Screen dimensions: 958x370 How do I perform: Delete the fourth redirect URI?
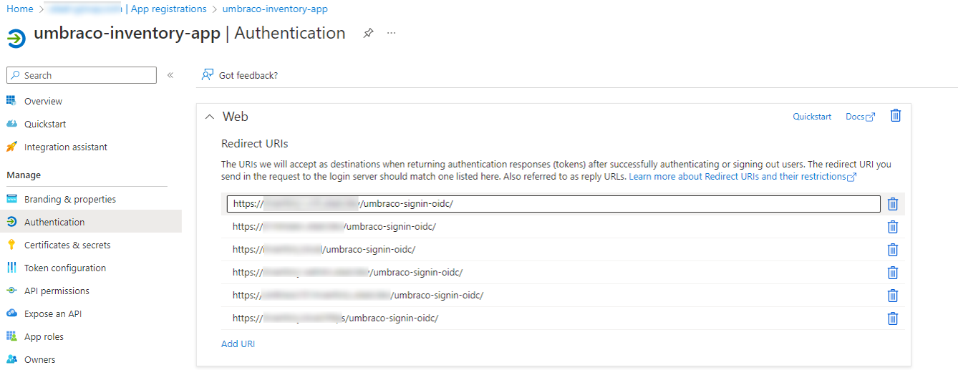tap(892, 273)
